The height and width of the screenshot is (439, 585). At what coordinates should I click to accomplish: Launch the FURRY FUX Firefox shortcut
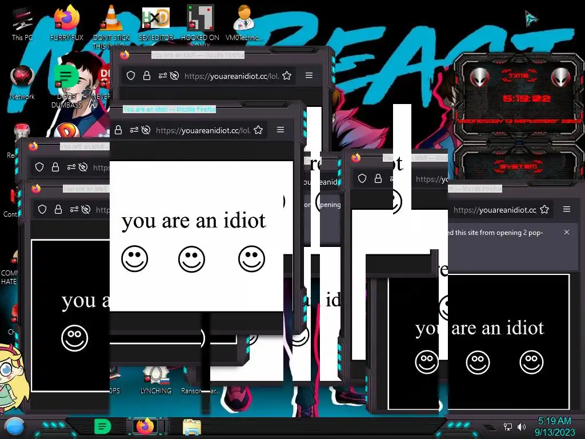coord(67,23)
